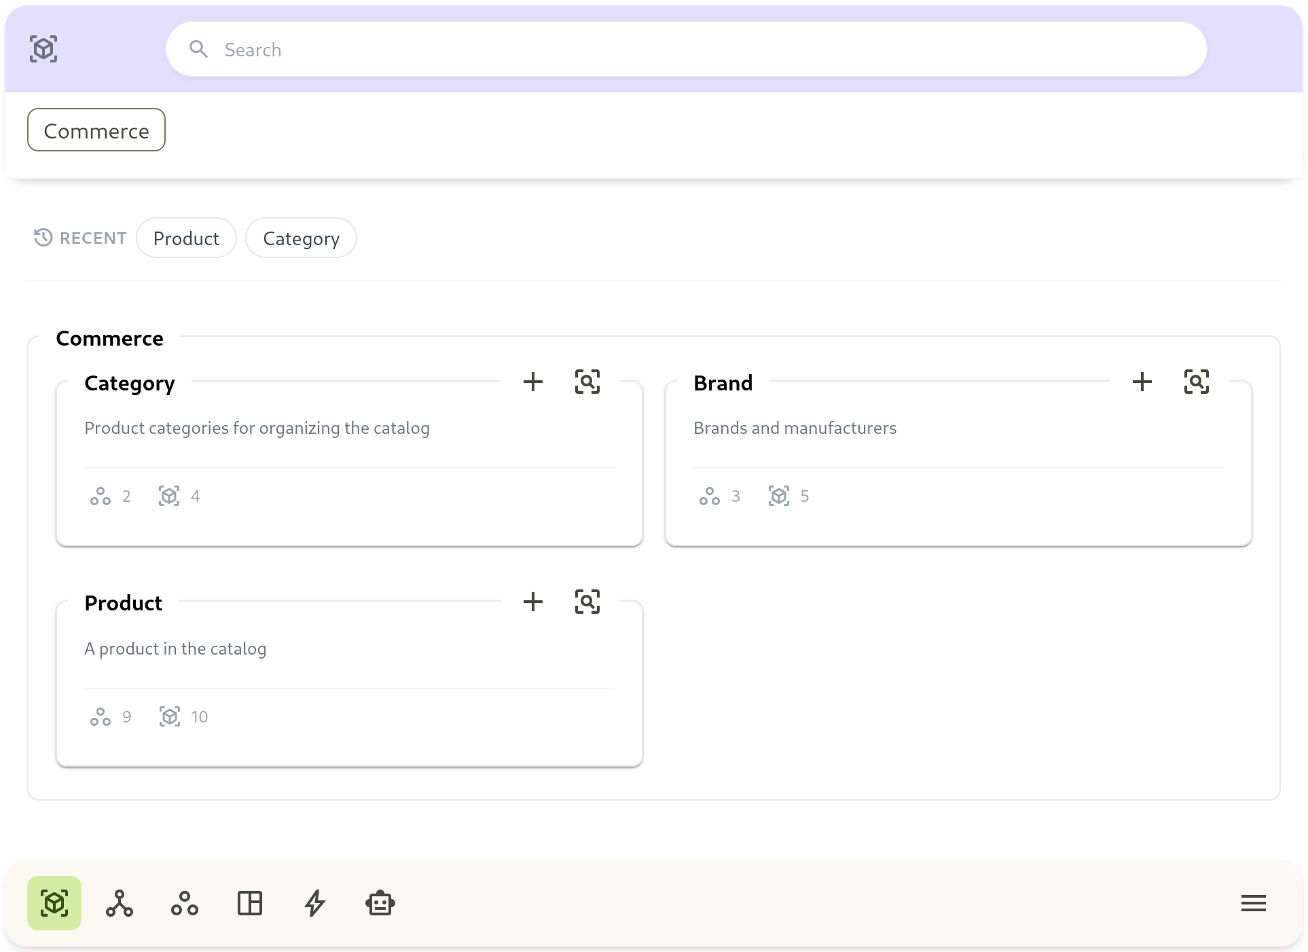The height and width of the screenshot is (952, 1308).
Task: Open the inspect icon on the Category card
Action: [587, 382]
